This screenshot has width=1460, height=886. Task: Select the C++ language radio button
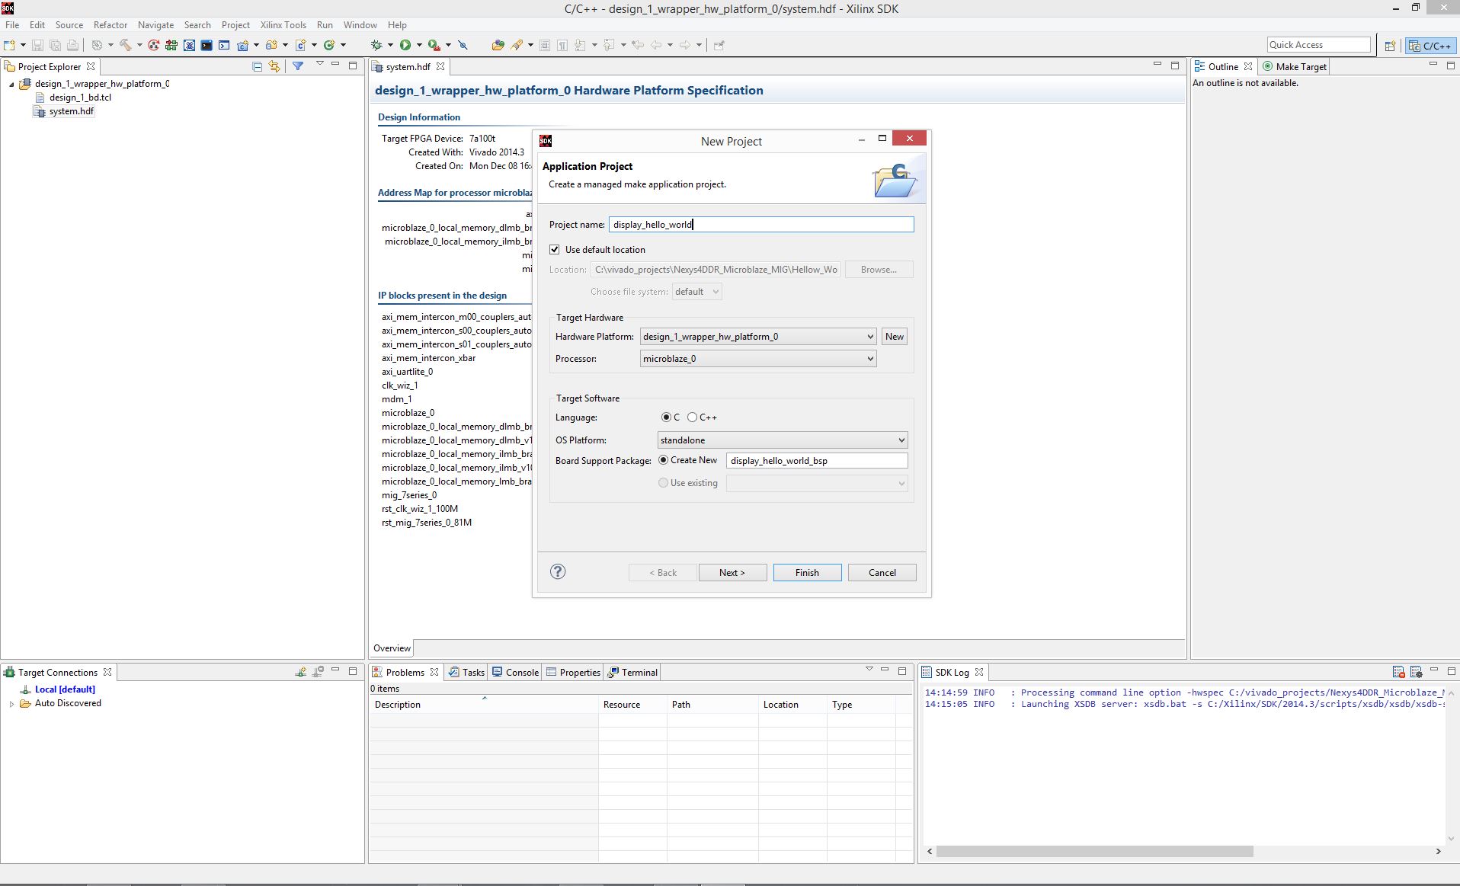692,417
